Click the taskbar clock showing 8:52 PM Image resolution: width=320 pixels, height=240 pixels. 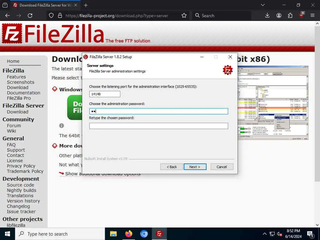(293, 234)
